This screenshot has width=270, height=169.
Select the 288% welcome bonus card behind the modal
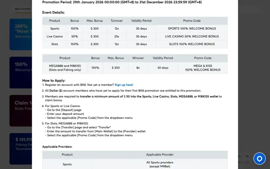tap(21, 34)
